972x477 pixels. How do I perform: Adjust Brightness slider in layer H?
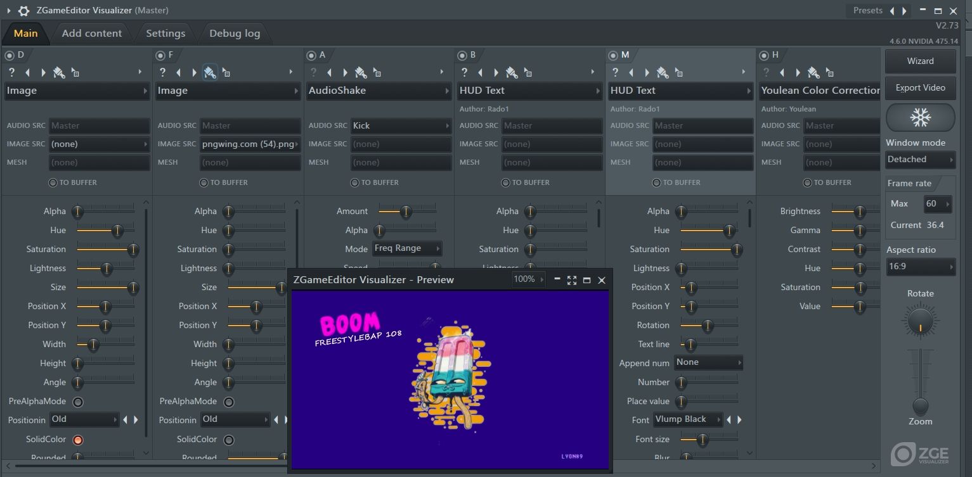tap(856, 212)
